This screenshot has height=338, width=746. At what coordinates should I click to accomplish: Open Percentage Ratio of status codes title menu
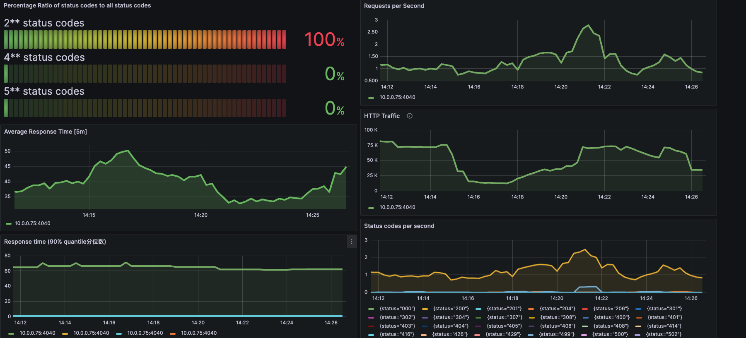77,5
